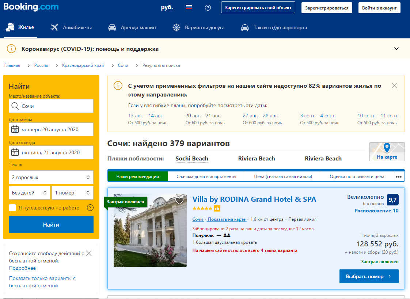This screenshot has height=299, width=410.
Task: Click the five-star rating icons
Action: [x=202, y=208]
